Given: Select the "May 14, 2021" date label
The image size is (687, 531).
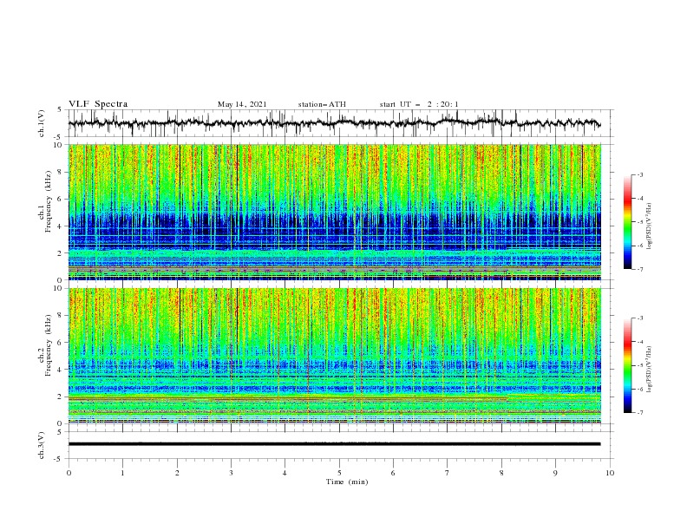Looking at the screenshot, I should click(242, 104).
